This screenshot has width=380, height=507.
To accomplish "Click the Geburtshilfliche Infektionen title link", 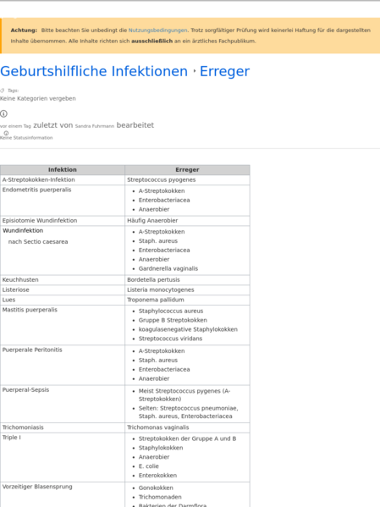I will [x=94, y=71].
